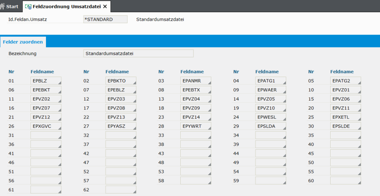Click the EPSLDE field number 30
Screen dimensions: 380x196
tap(345, 126)
